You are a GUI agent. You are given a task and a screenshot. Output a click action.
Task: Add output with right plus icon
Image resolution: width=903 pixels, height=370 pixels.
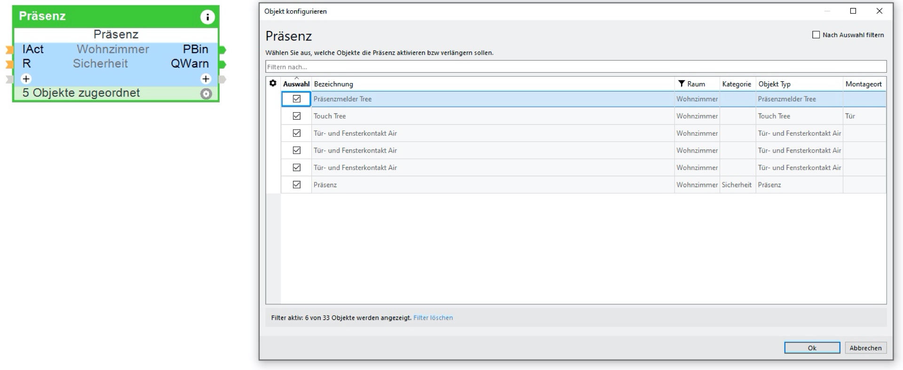[206, 79]
